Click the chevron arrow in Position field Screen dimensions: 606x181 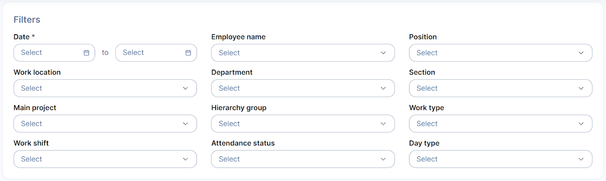coord(581,53)
